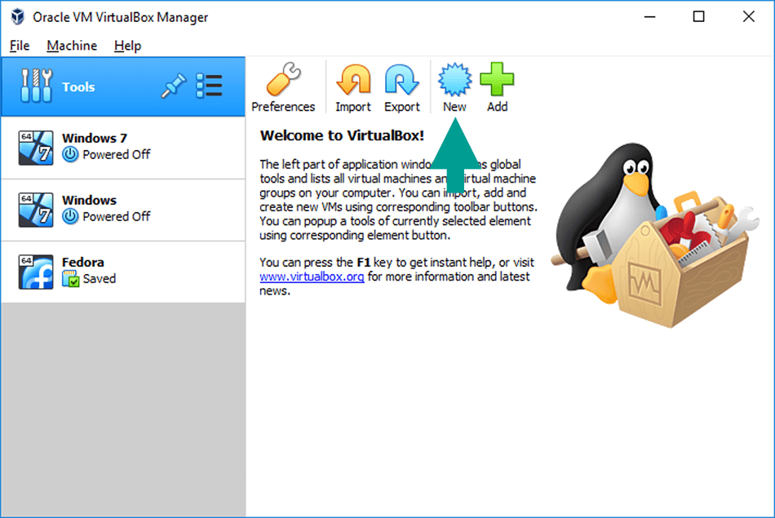Click the pin icon beside Tools
The width and height of the screenshot is (775, 518).
click(174, 86)
